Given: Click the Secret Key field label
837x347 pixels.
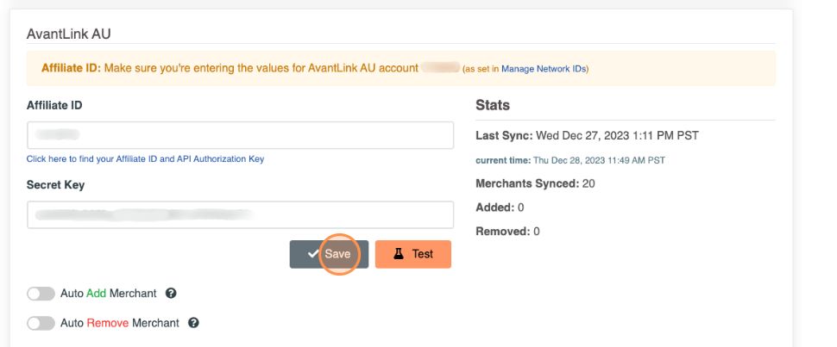Looking at the screenshot, I should [x=55, y=184].
